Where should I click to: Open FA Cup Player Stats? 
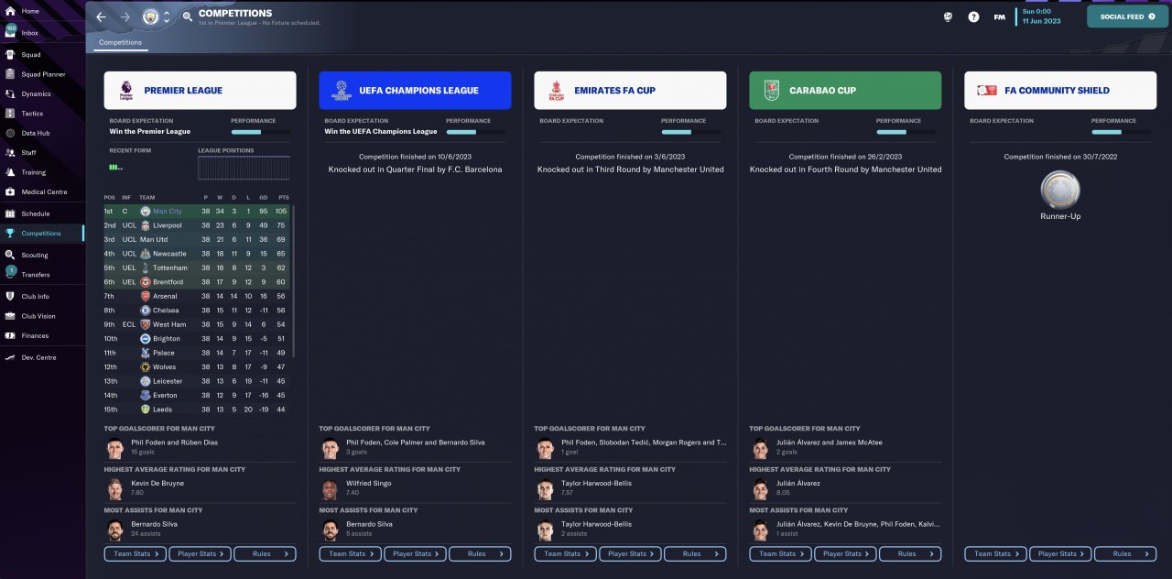pyautogui.click(x=630, y=553)
